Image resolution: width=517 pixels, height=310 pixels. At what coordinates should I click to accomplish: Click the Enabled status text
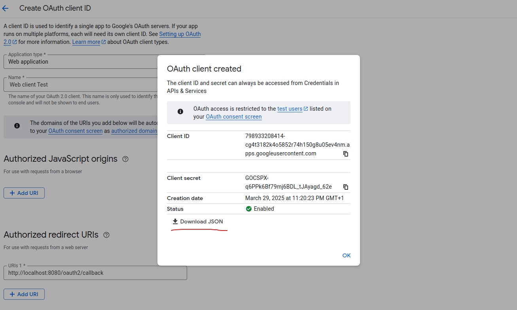(x=264, y=209)
